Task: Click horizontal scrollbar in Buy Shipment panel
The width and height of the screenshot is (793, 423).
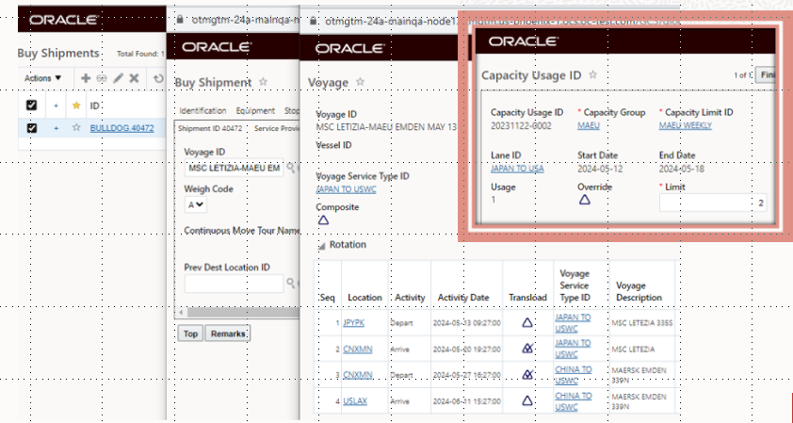Action: [243, 312]
